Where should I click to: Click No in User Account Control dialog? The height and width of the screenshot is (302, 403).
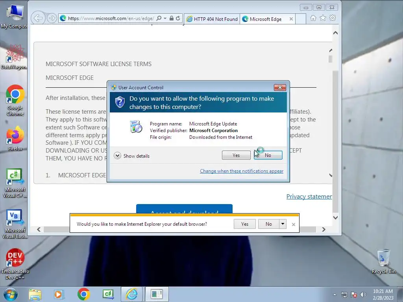(x=268, y=155)
